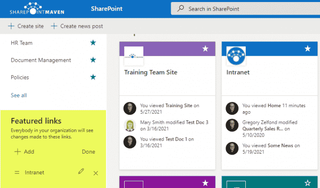The image size is (320, 188).
Task: Remove the Intranet featured link with the X
Action: [x=96, y=173]
